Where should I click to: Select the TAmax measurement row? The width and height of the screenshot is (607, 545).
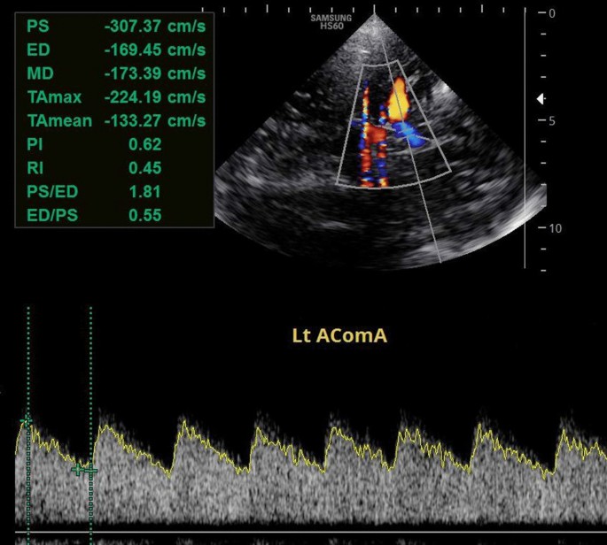115,97
